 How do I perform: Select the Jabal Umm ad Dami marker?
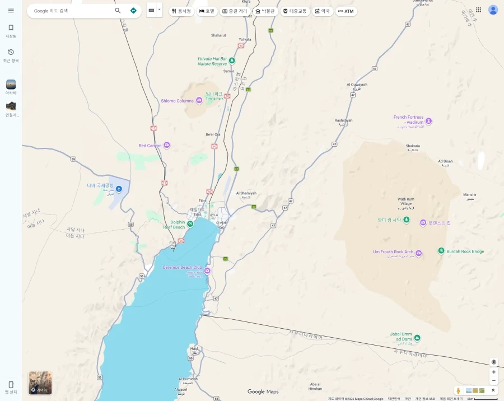[x=417, y=338]
